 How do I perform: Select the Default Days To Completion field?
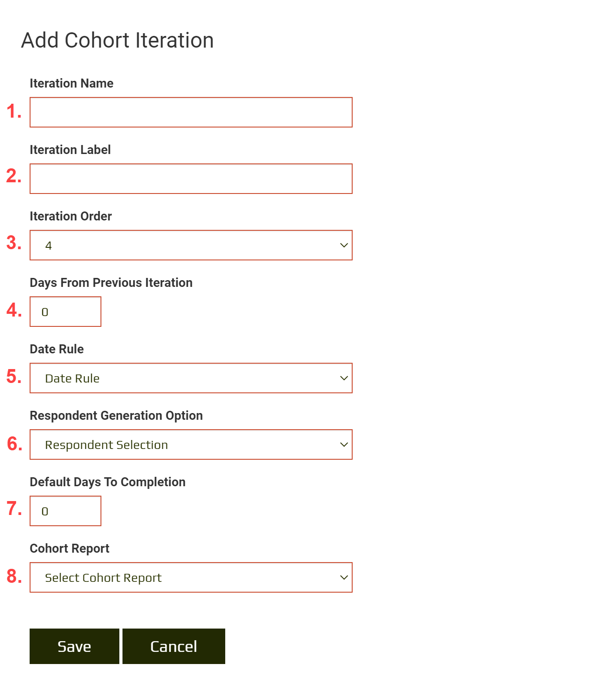[65, 510]
